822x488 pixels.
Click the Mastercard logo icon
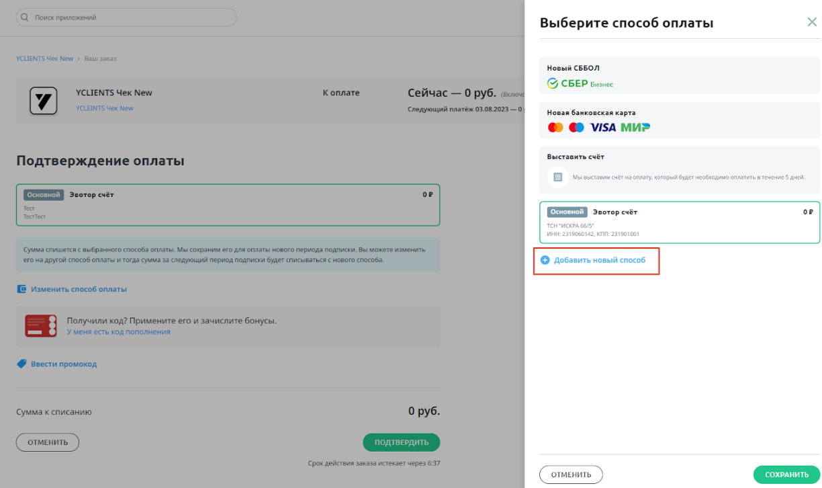(x=555, y=127)
